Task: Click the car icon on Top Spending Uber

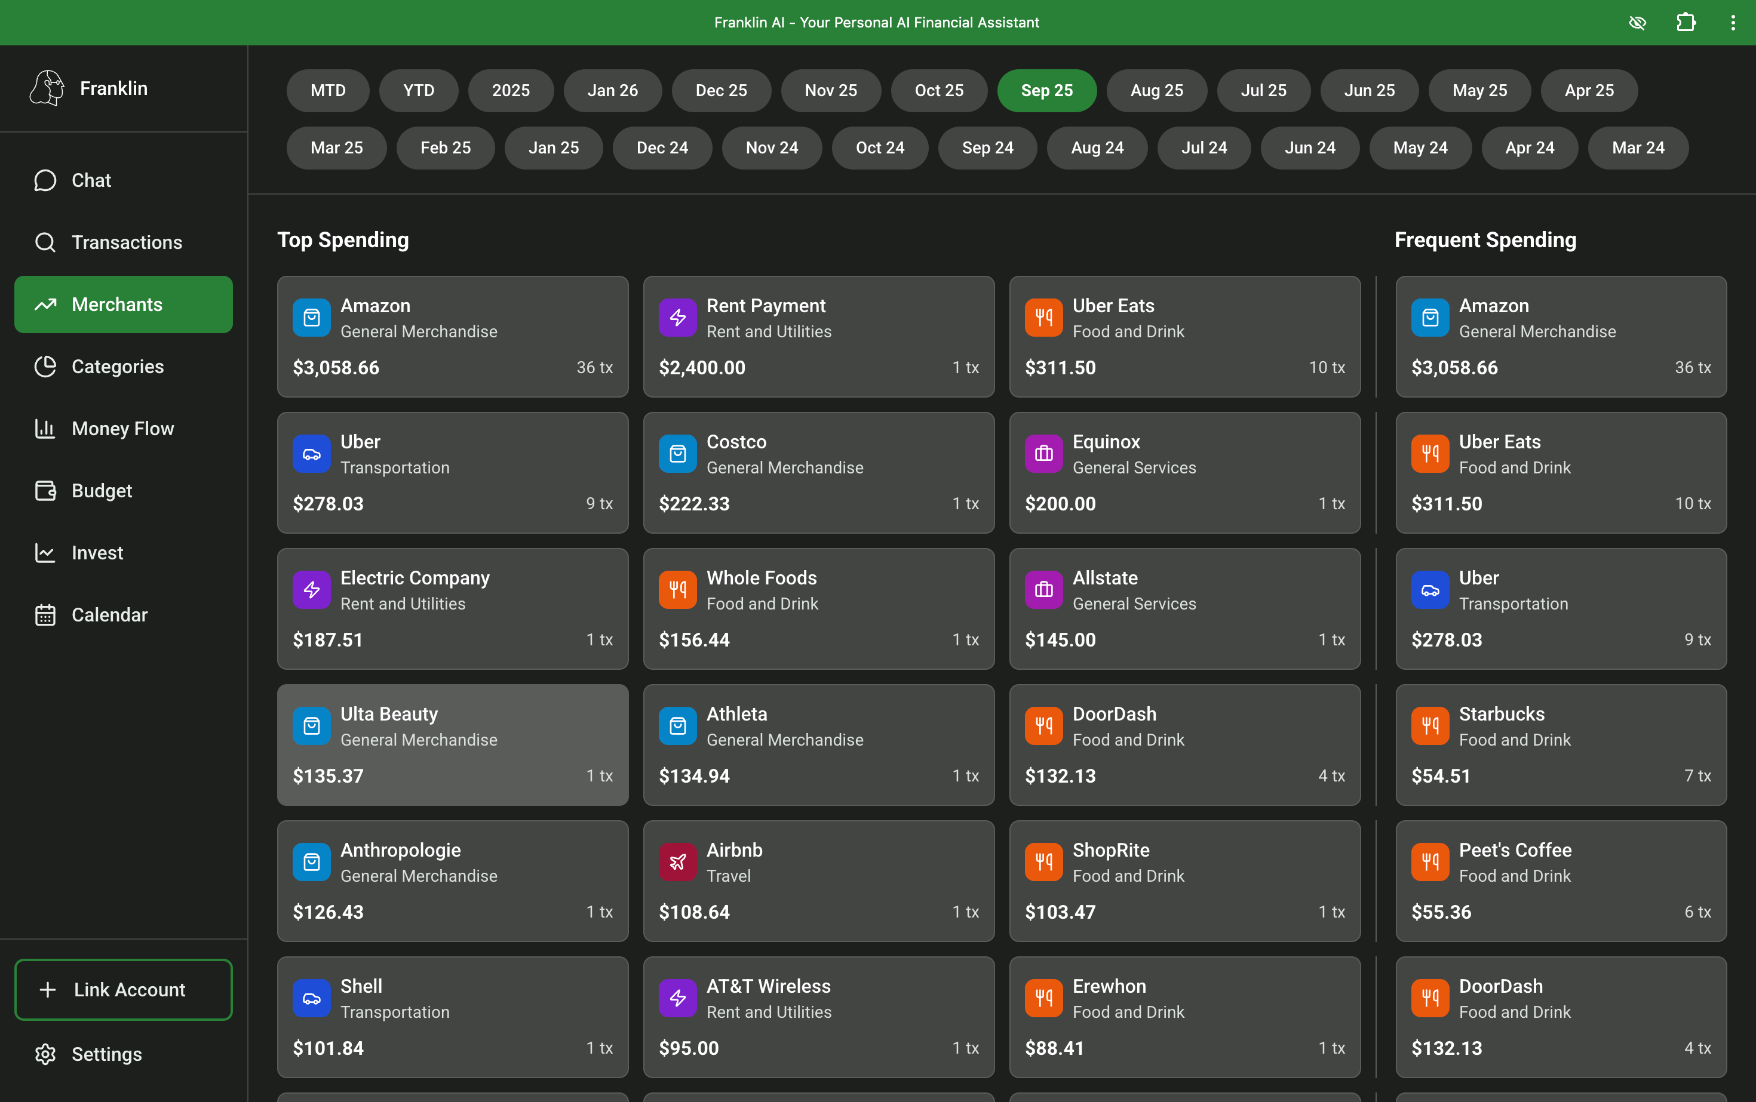Action: click(x=311, y=454)
